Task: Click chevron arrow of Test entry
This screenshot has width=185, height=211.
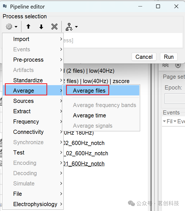Action: tap(61, 152)
